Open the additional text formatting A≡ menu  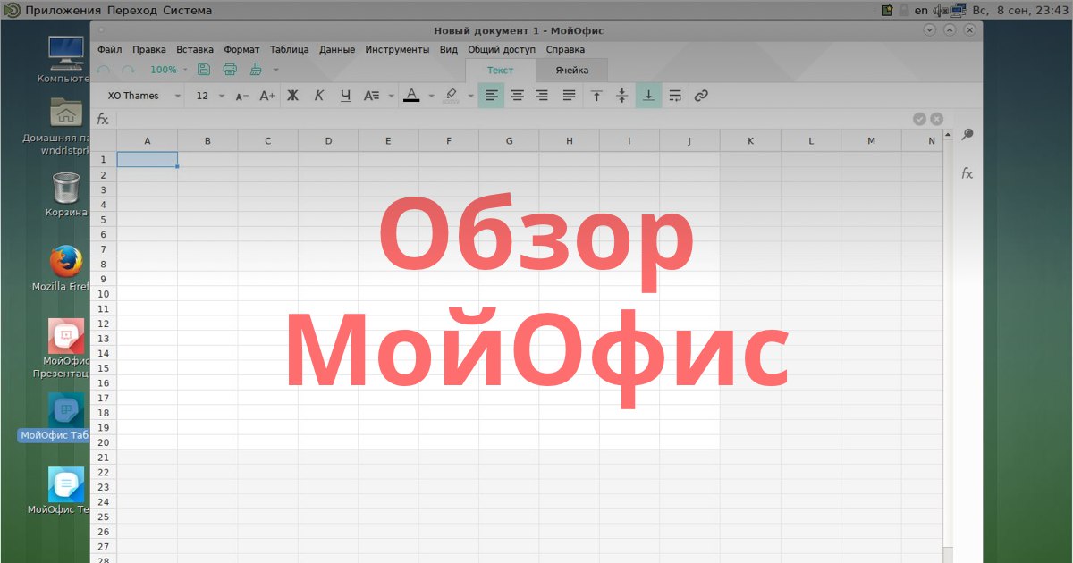(372, 96)
